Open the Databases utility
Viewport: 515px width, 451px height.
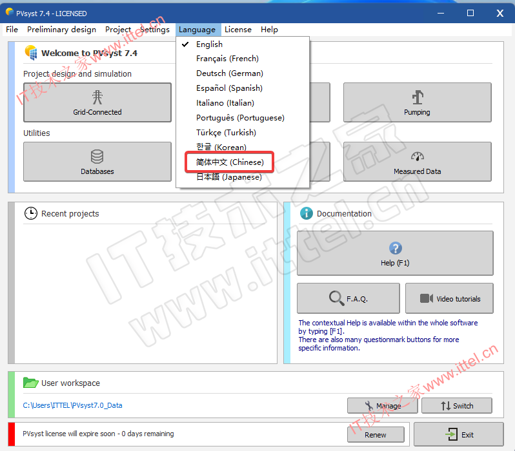click(x=97, y=162)
